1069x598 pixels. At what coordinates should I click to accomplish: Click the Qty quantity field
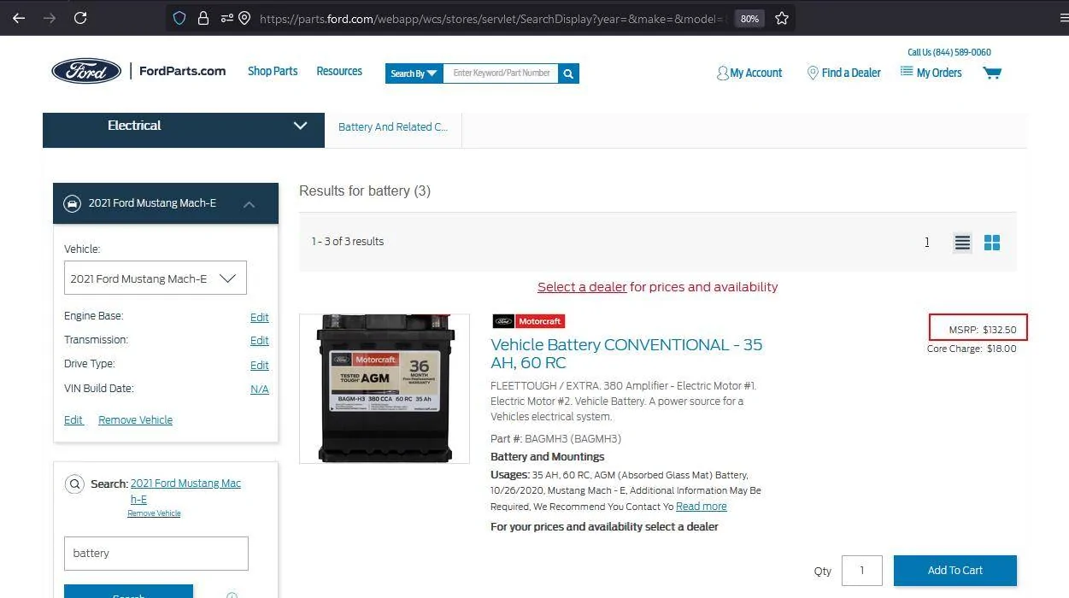pyautogui.click(x=861, y=571)
